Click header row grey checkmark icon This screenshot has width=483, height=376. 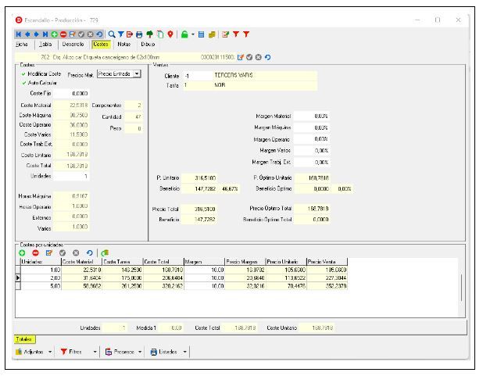[x=249, y=57]
